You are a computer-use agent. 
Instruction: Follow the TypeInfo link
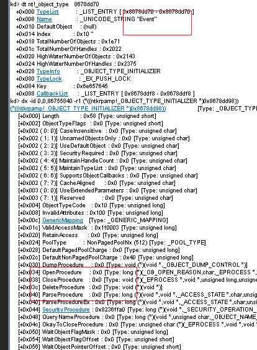click(x=48, y=71)
